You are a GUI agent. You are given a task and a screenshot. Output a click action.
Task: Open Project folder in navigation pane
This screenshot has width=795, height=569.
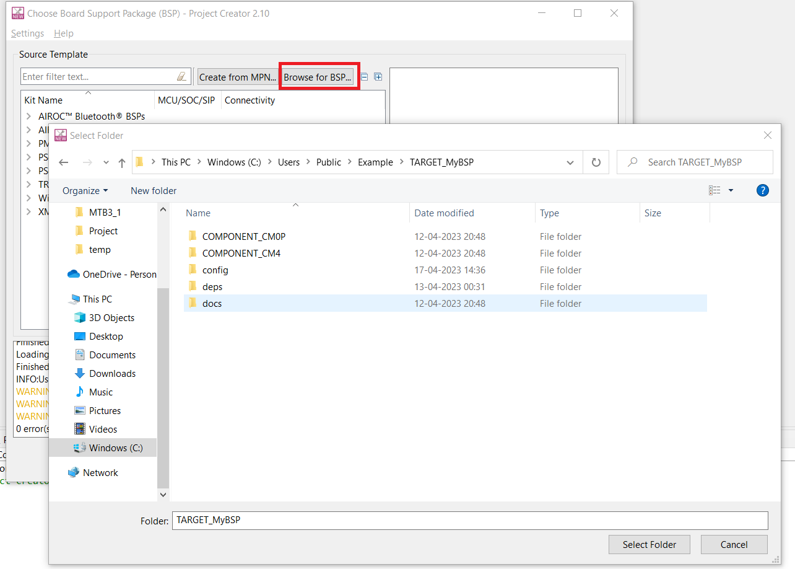(x=103, y=231)
